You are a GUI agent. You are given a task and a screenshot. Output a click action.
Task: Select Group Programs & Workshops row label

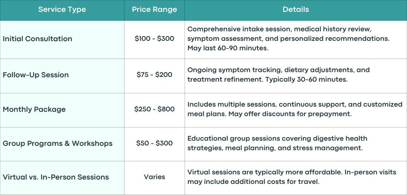pos(58,143)
